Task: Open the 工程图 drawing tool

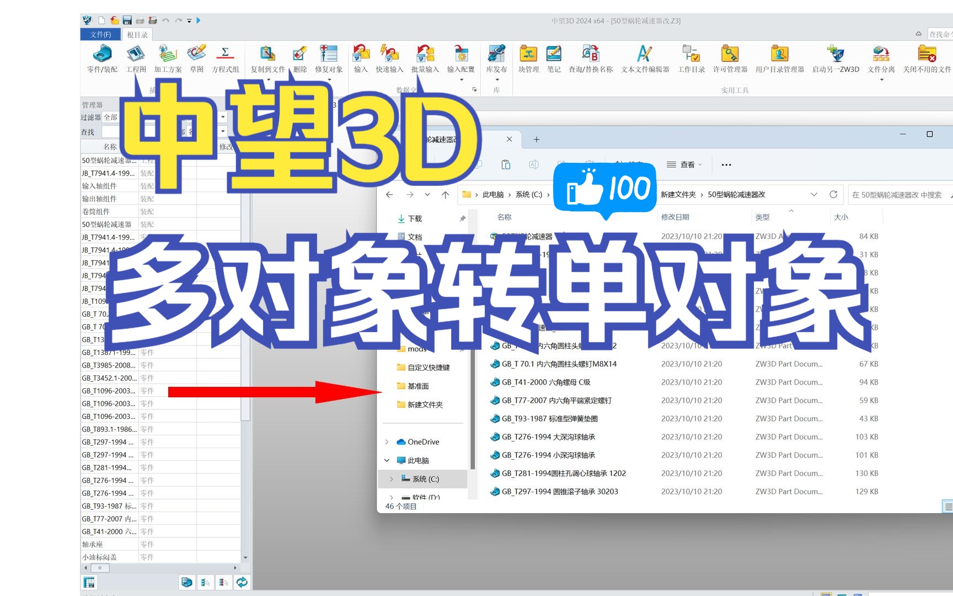Action: [136, 58]
